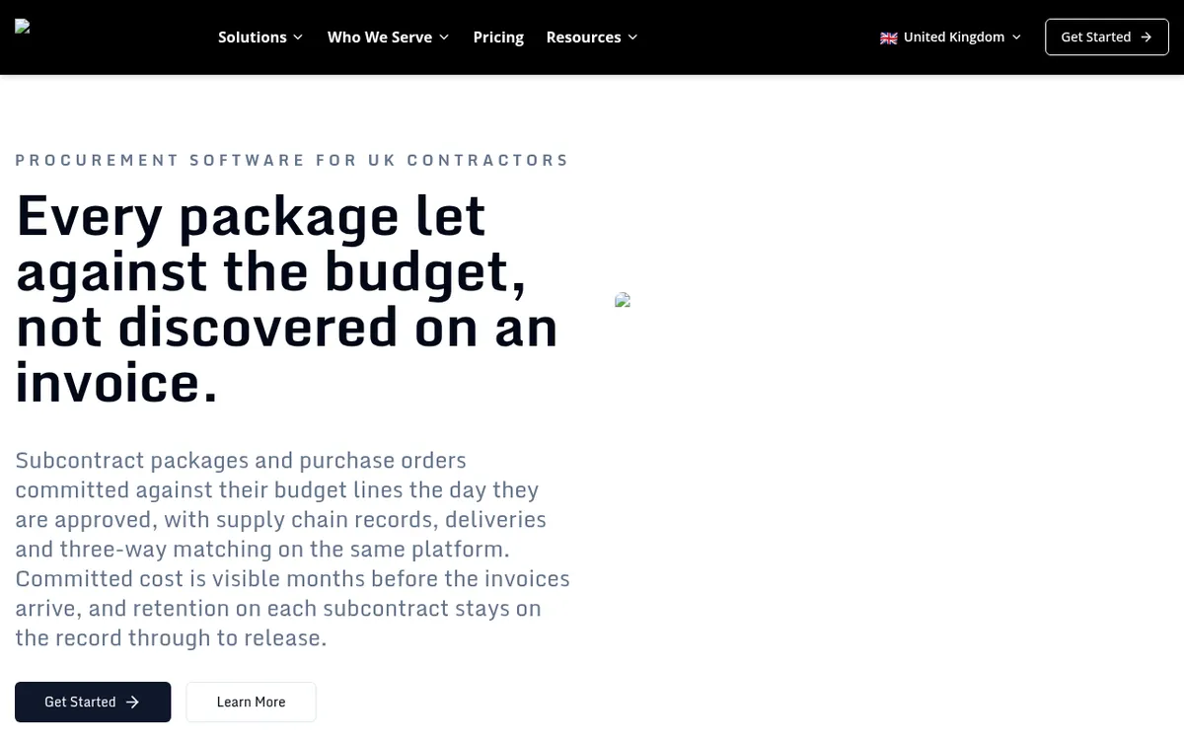1184x740 pixels.
Task: Click the broken hero image placeholder
Action: point(623,301)
